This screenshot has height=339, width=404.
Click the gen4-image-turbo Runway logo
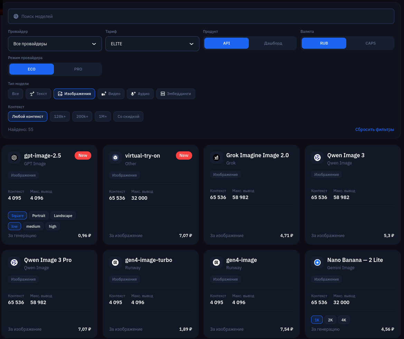(x=115, y=262)
